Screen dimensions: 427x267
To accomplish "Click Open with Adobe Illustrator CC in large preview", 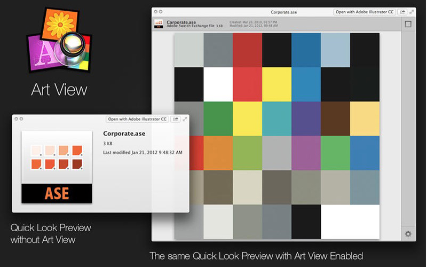I will tap(365, 12).
